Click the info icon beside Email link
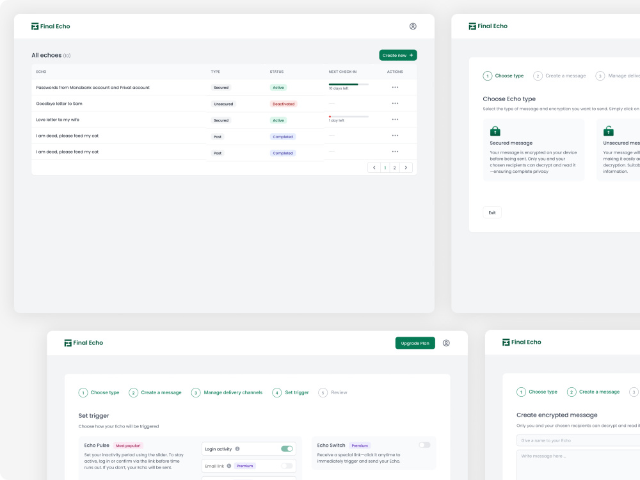The image size is (640, 480). pyautogui.click(x=229, y=466)
